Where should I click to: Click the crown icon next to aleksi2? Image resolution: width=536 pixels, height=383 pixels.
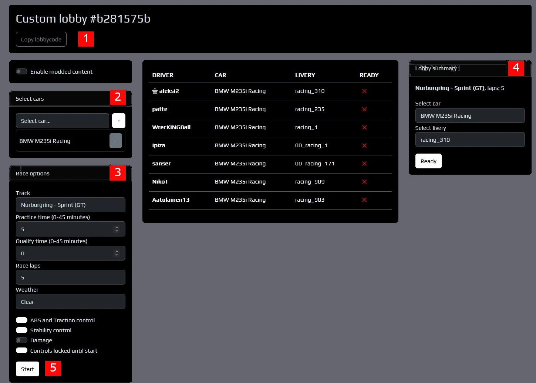pos(155,91)
